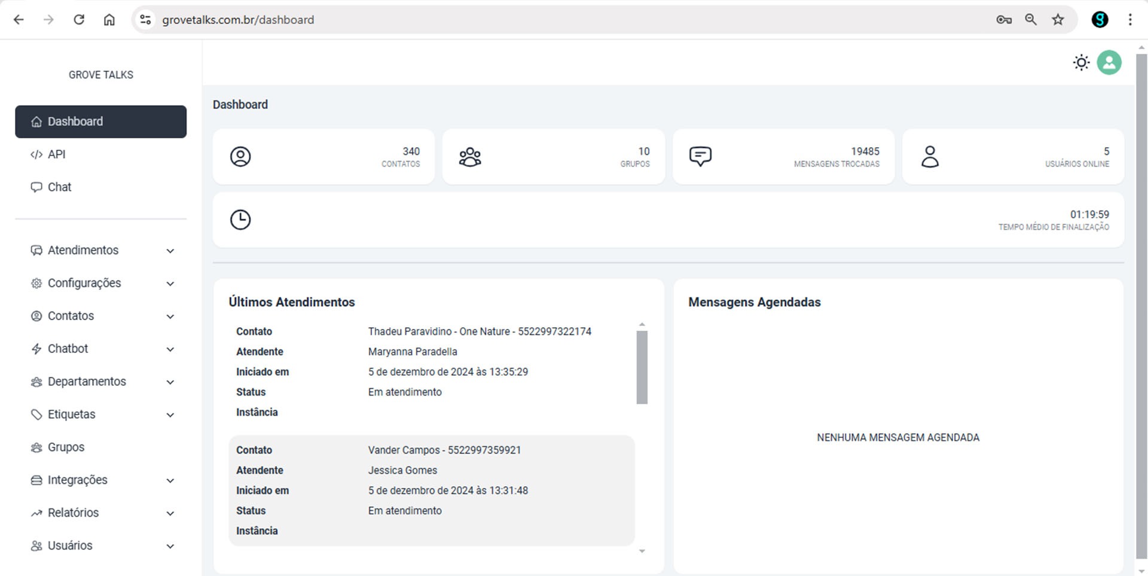Open the browser password key icon
The width and height of the screenshot is (1148, 576).
coord(1003,20)
